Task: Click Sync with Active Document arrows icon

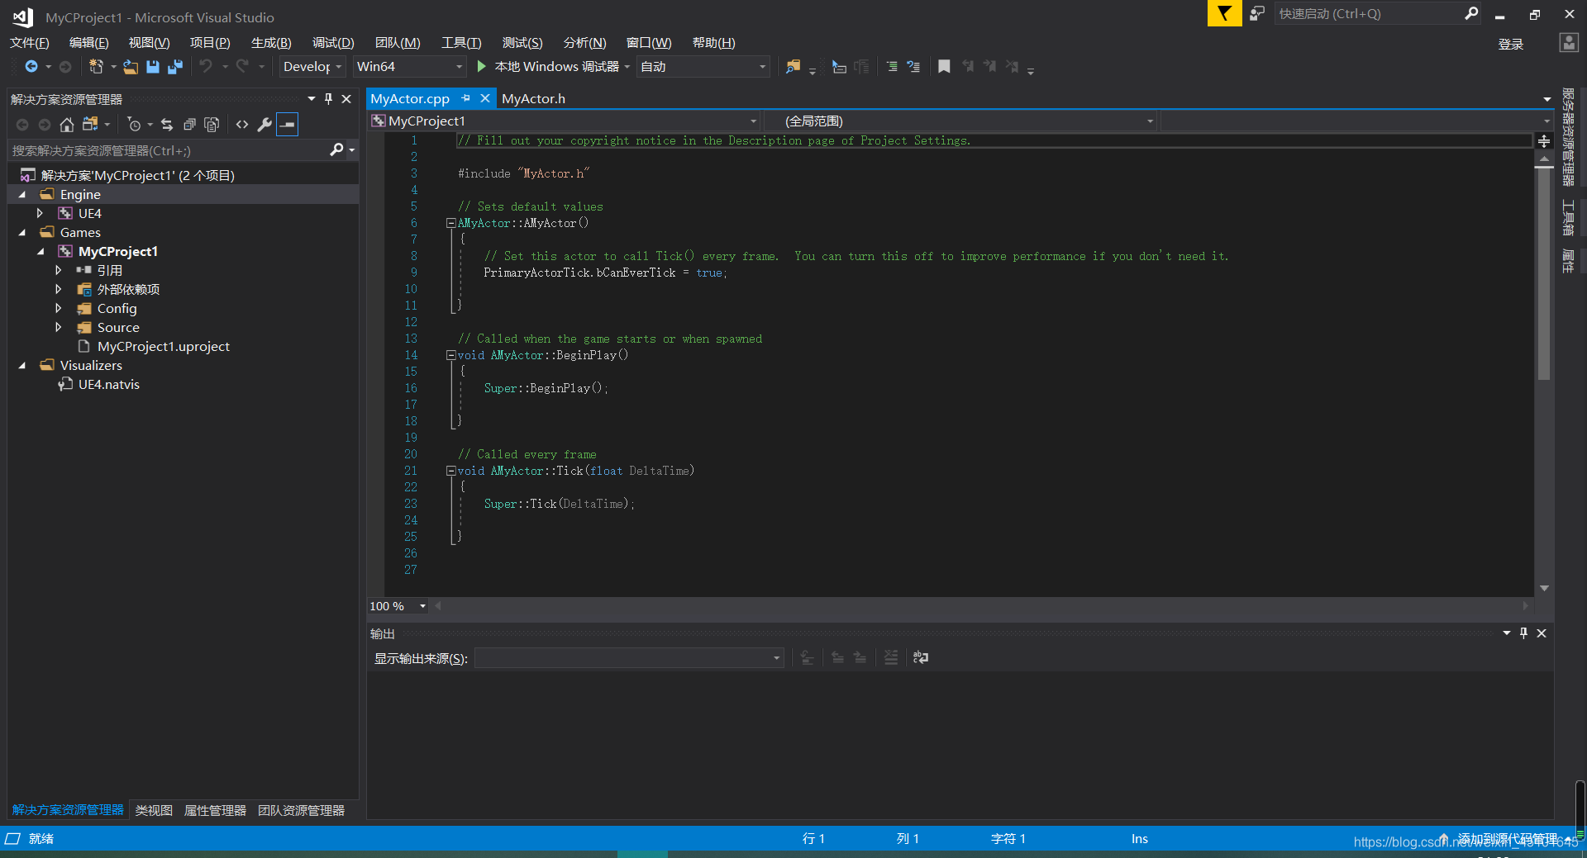Action: [167, 125]
